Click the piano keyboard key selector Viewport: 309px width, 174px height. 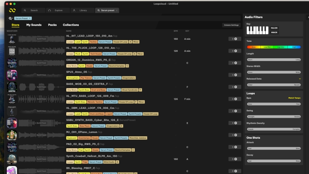[x=257, y=30]
